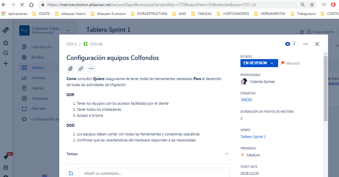Screen dimensions: 339x177
Task: Open issue actions three-dot menu in header
Action: point(306,44)
